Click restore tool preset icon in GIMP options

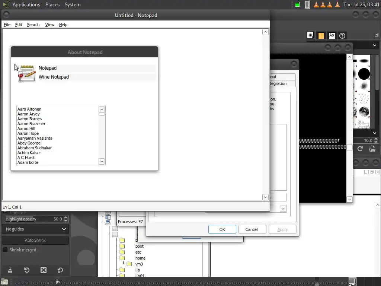click(27, 270)
